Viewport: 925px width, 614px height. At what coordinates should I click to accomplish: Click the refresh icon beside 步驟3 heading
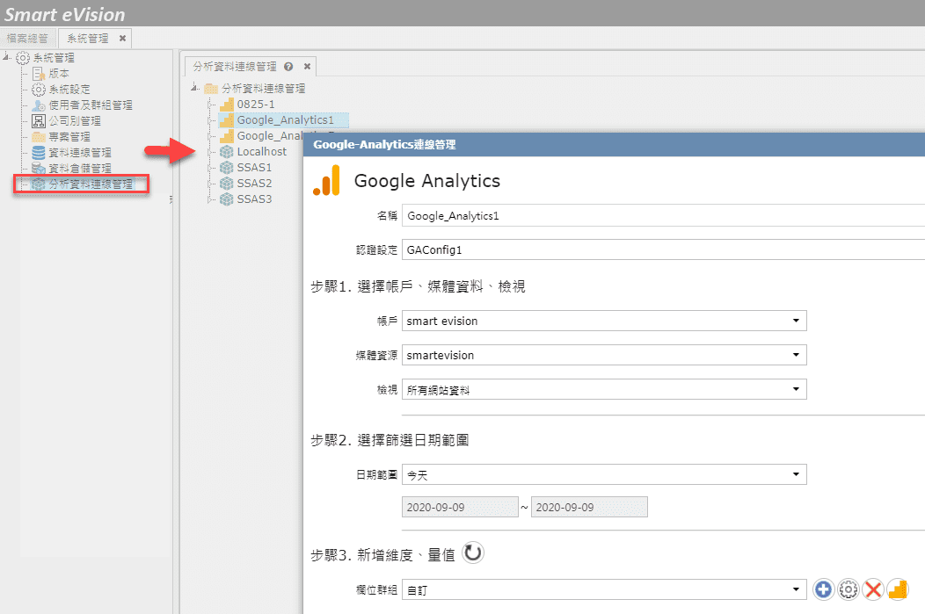pyautogui.click(x=472, y=553)
